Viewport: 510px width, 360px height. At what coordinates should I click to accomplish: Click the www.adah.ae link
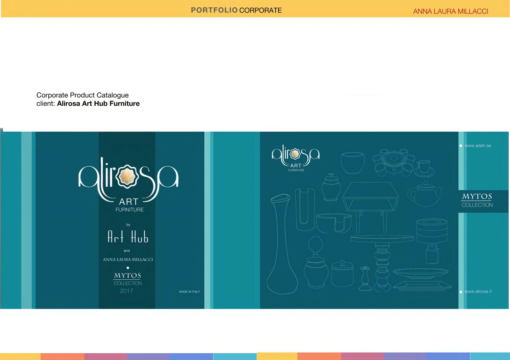tap(477, 146)
